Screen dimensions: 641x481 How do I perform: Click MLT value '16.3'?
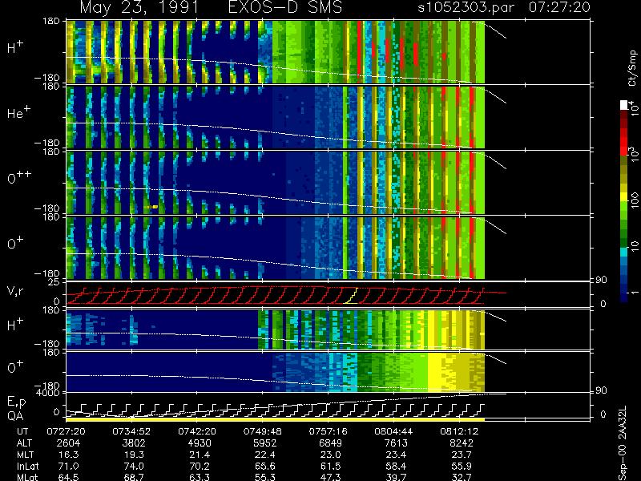[x=68, y=455]
